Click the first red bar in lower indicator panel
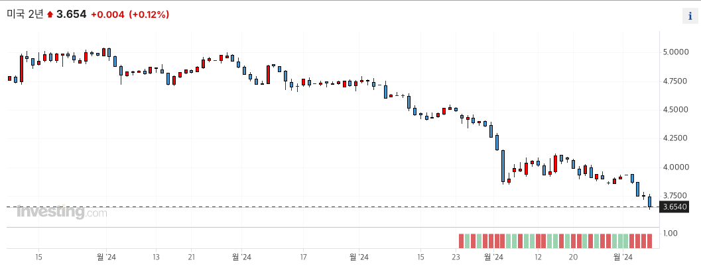Viewport: 701px width, 268px height. coord(462,241)
